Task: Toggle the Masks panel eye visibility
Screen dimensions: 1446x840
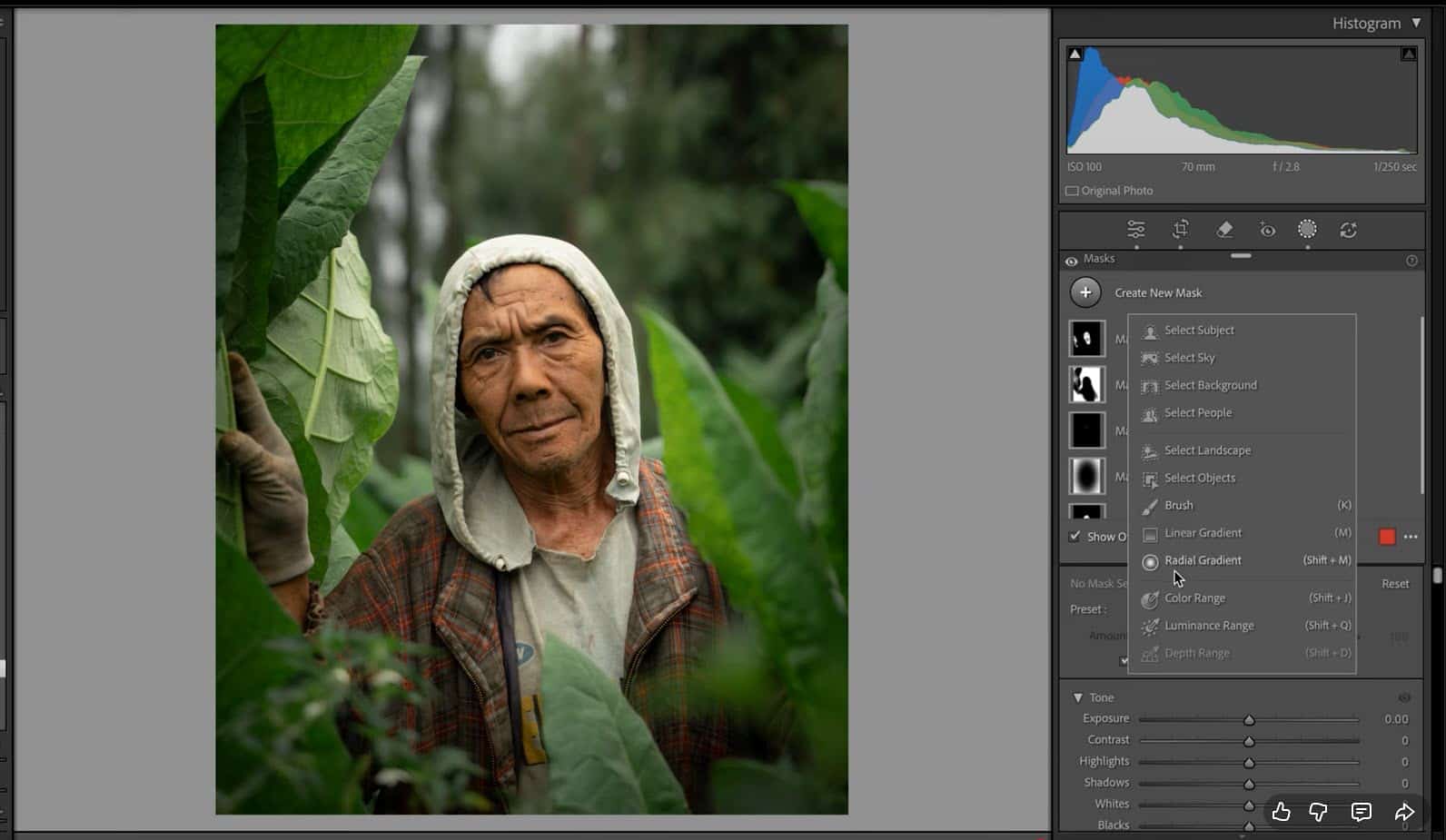Action: coord(1072,261)
